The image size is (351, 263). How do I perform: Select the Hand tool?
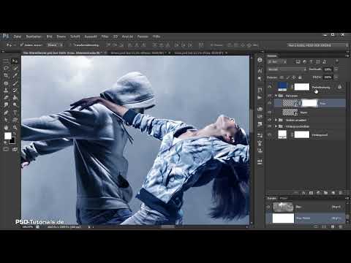click(x=6, y=127)
